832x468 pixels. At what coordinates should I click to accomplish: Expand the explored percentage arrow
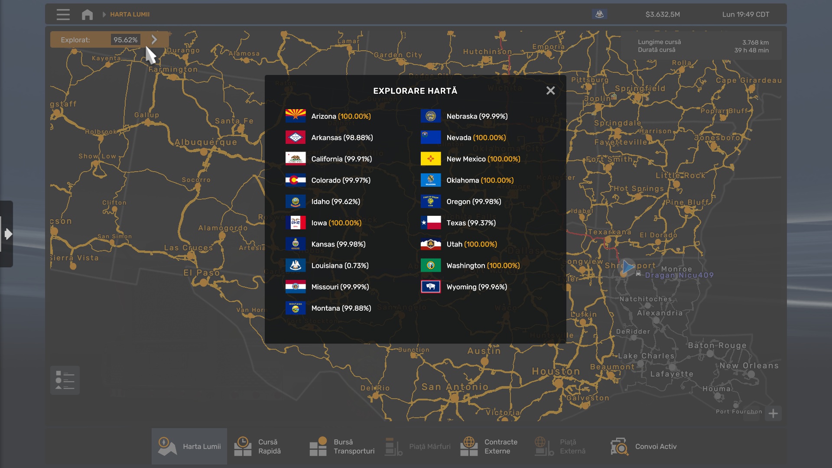pos(154,39)
